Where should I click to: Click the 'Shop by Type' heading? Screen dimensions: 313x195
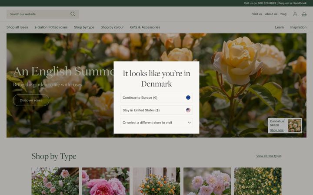coord(54,156)
